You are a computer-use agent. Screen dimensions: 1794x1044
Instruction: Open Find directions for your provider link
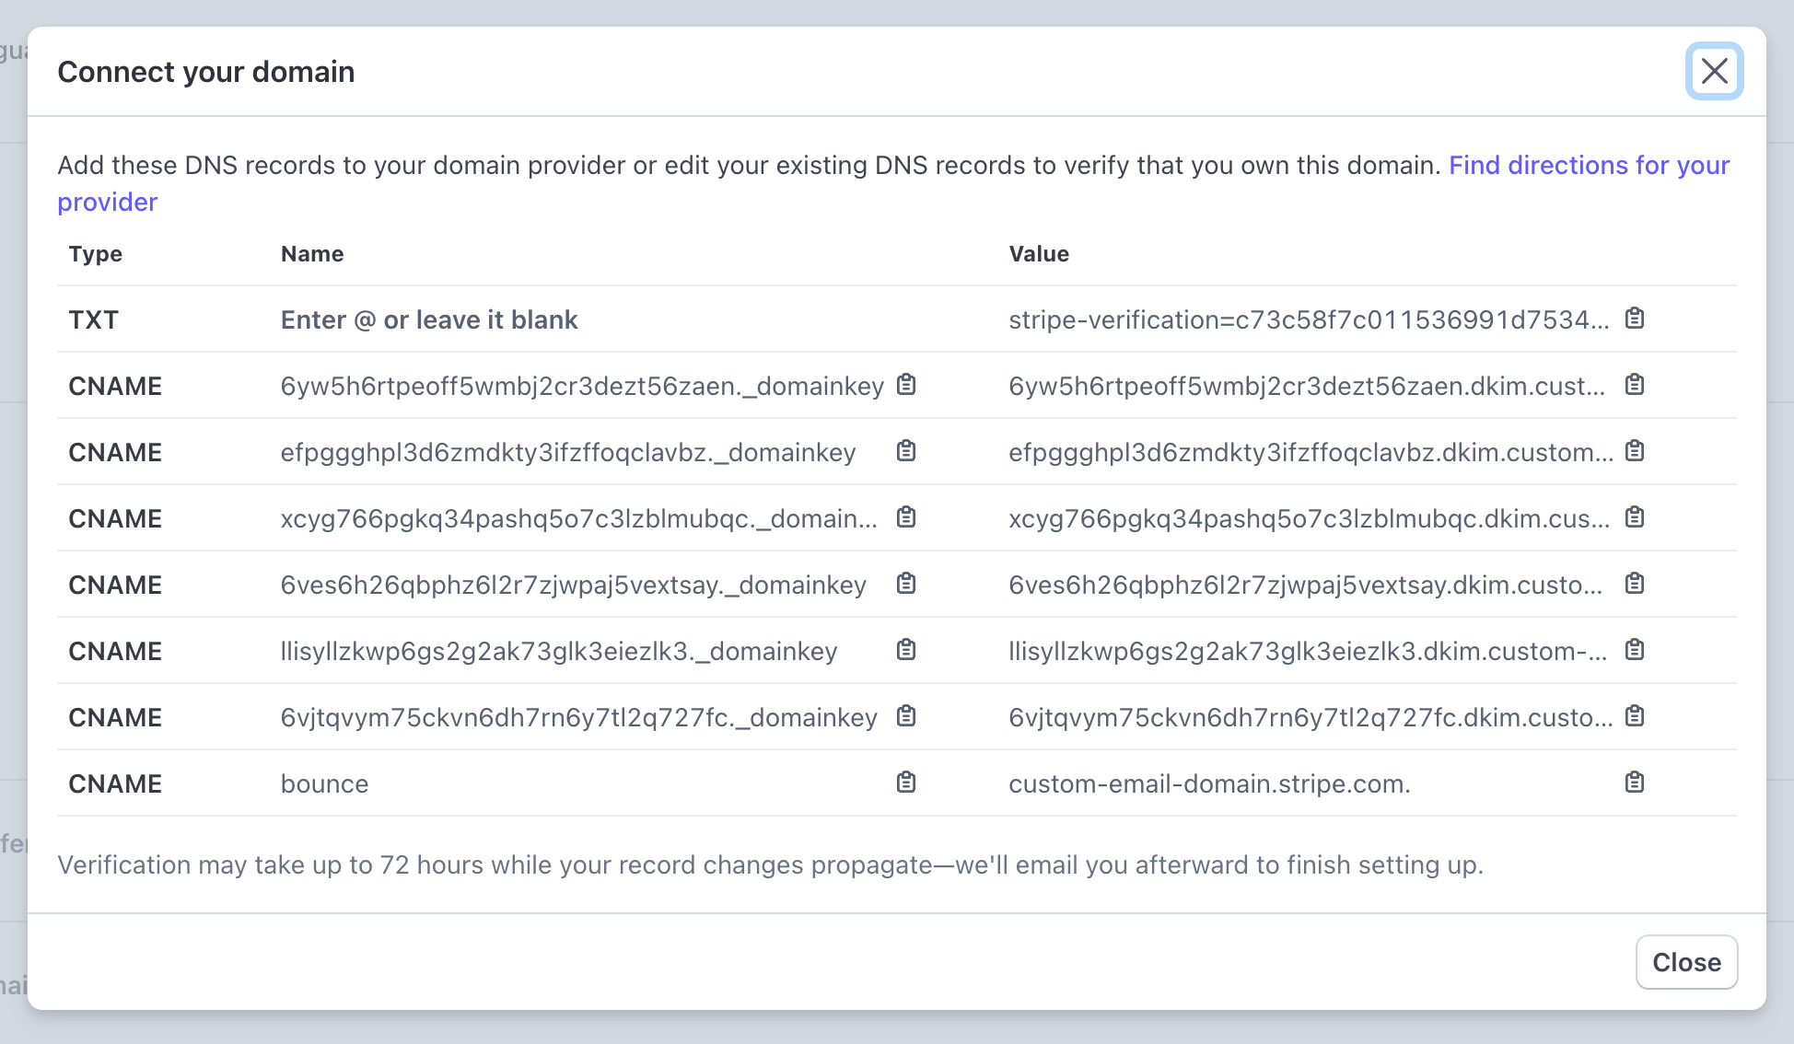point(1589,166)
